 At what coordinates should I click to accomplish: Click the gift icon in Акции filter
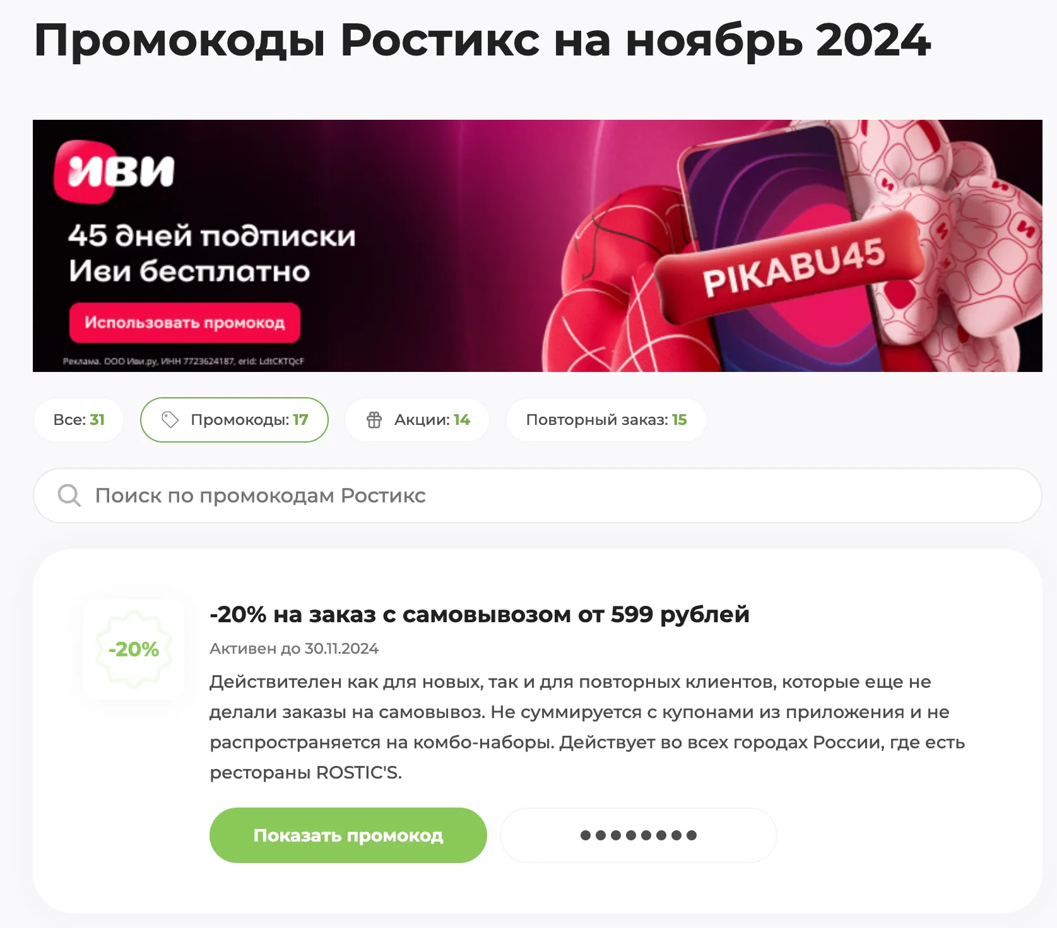click(x=374, y=420)
